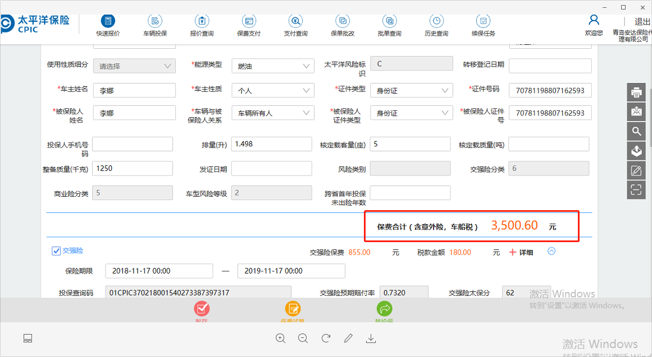Viewport: 652px width, 357px height.
Task: Open 快速报价 quick quote in toolbar
Action: 107,26
